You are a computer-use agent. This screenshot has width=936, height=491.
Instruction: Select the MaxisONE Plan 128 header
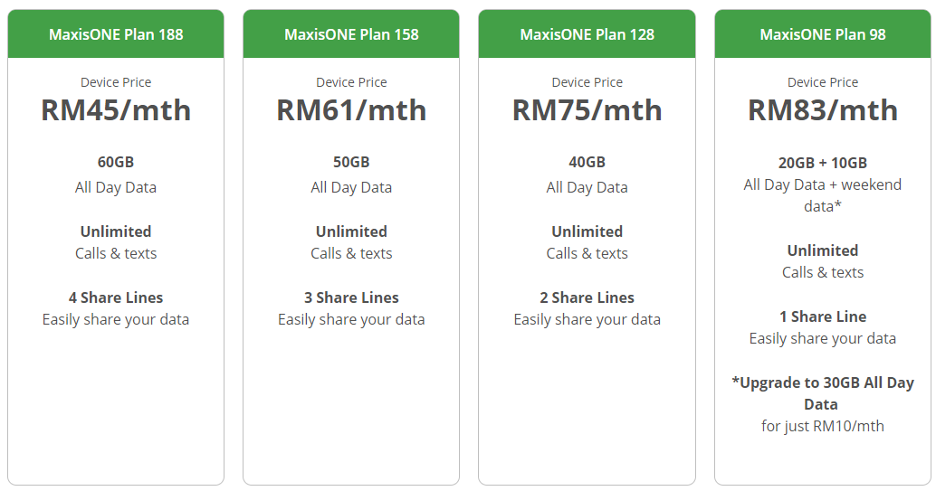[x=587, y=34]
